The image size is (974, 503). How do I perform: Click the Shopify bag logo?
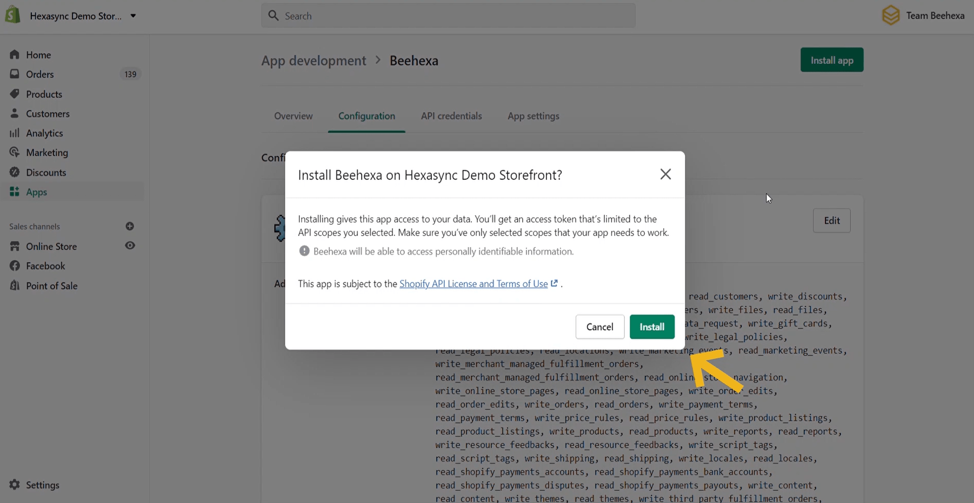point(12,15)
